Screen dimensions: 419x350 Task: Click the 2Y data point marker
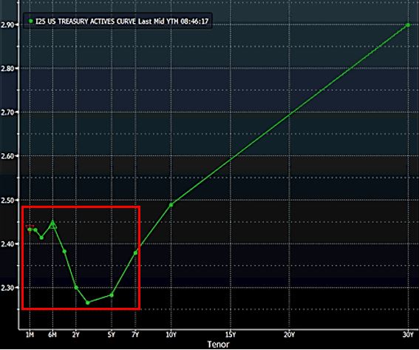(x=76, y=288)
